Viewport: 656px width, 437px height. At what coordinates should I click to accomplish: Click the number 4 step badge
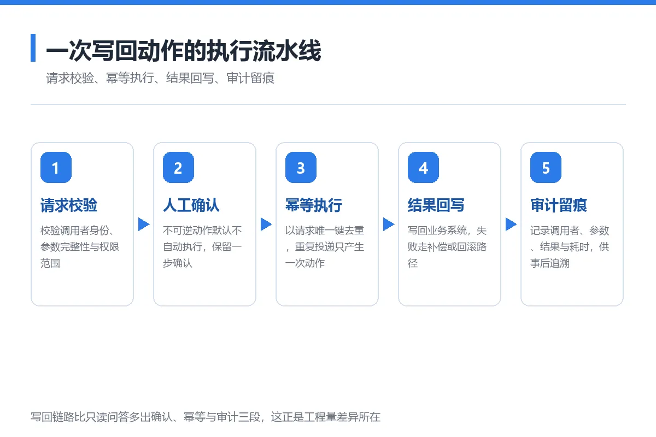[x=423, y=168]
